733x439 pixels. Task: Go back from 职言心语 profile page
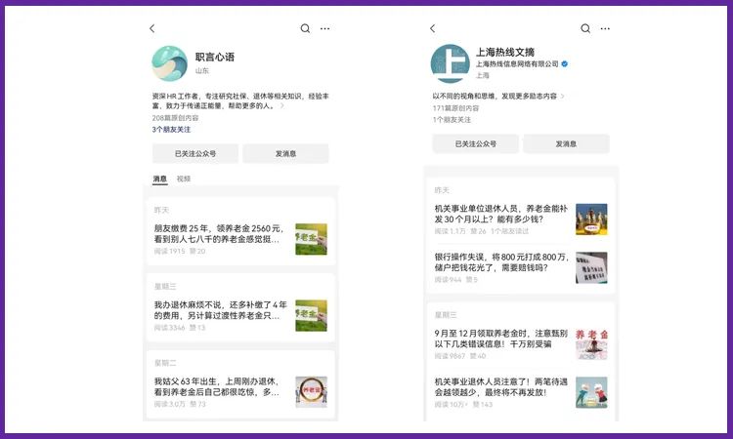click(151, 28)
